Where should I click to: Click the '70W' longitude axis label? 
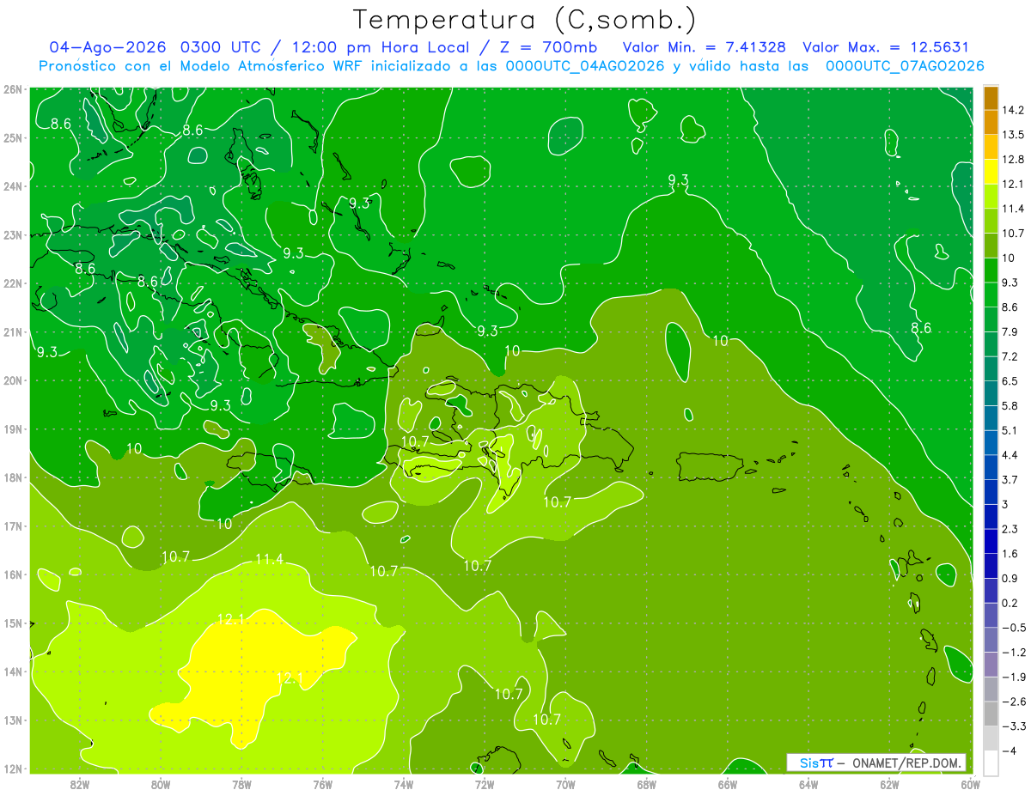pyautogui.click(x=565, y=785)
